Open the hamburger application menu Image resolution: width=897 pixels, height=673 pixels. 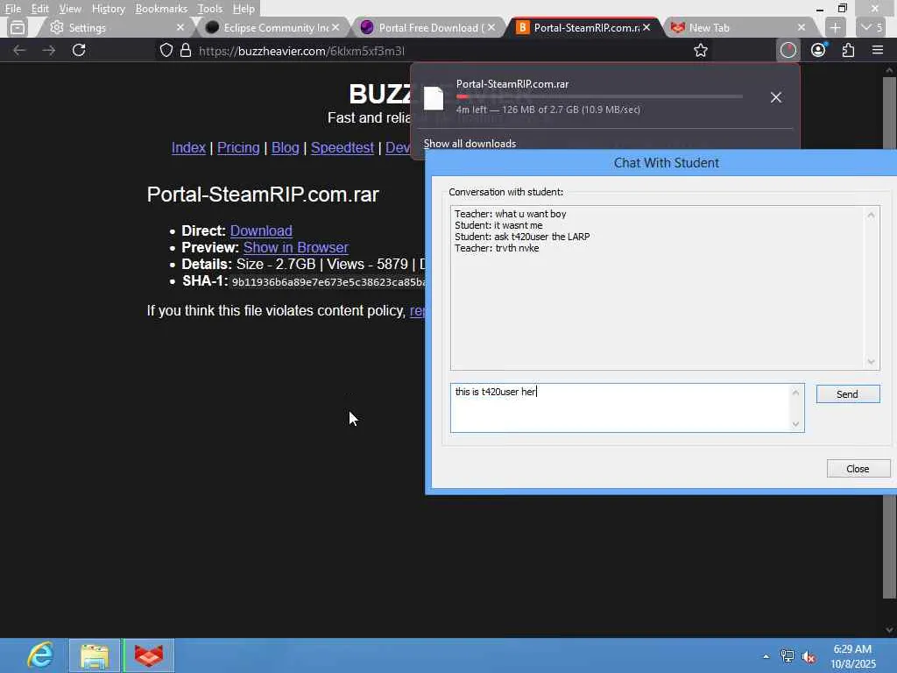click(878, 50)
